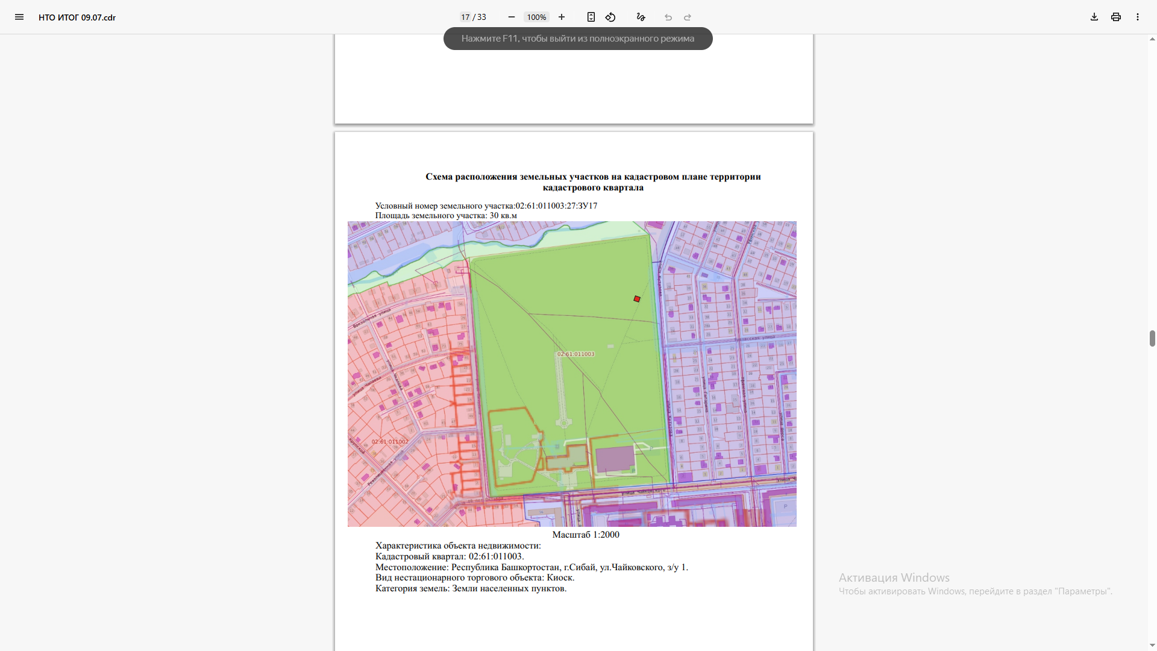Viewport: 1157px width, 651px height.
Task: Click the redo arrow icon
Action: click(x=688, y=17)
